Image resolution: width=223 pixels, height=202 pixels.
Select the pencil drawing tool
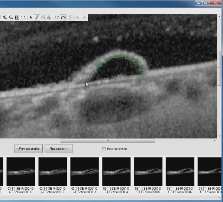click(x=37, y=17)
